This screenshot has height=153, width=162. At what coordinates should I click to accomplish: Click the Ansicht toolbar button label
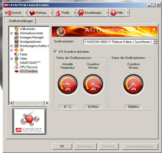click(x=16, y=13)
